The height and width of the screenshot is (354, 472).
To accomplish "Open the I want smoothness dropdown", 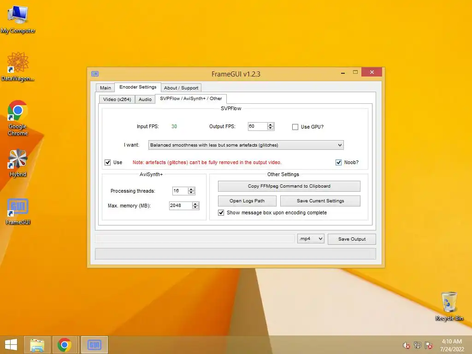I will pos(246,145).
